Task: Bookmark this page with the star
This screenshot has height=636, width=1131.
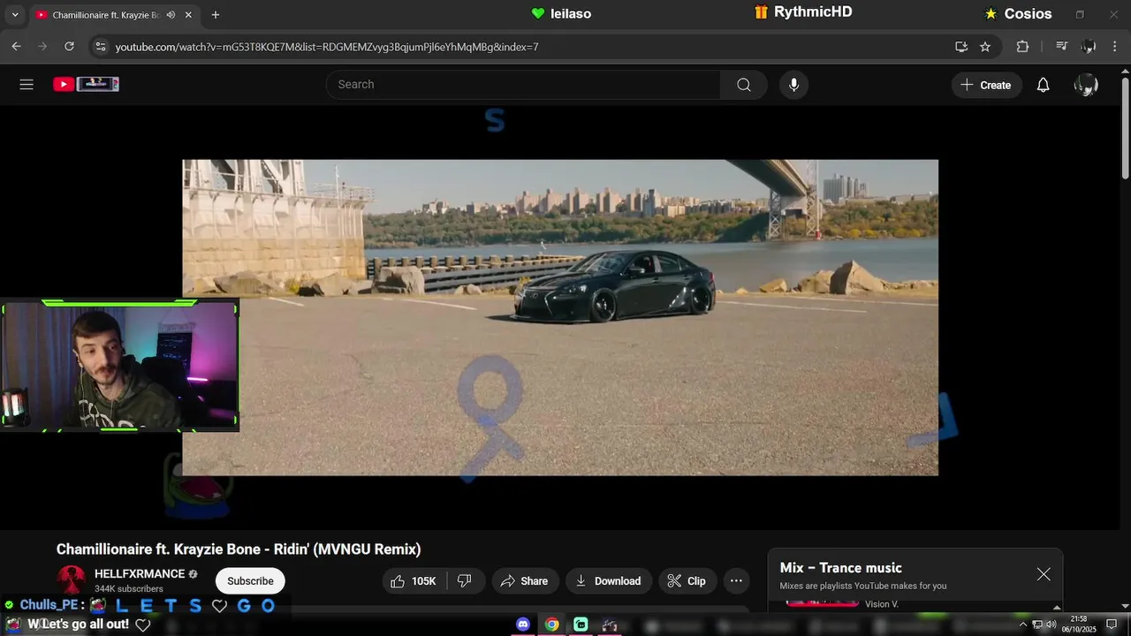Action: pos(985,47)
